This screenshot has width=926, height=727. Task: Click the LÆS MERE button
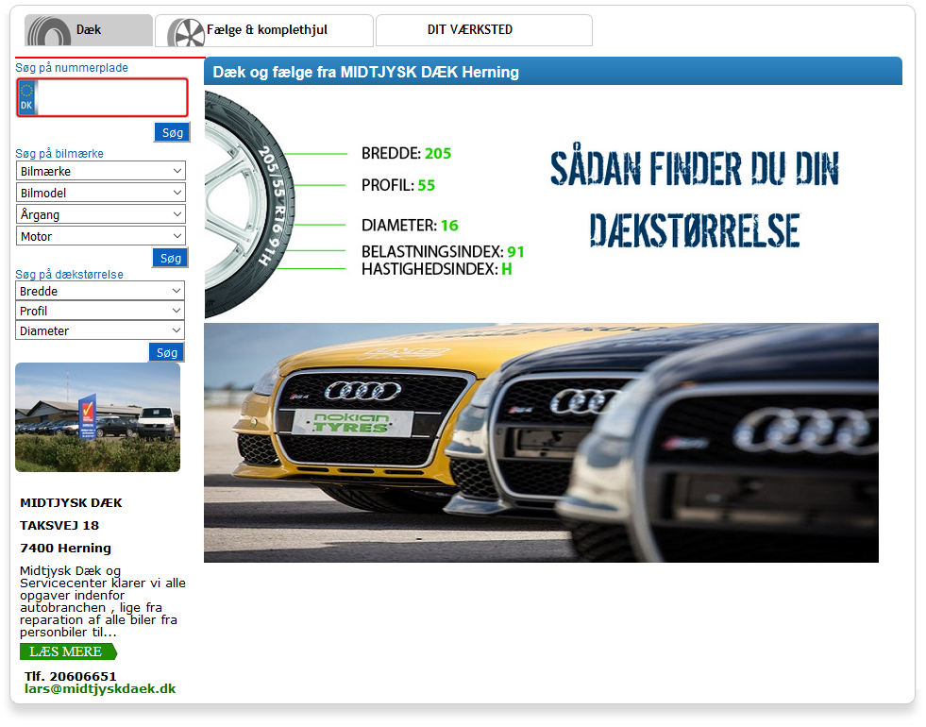[x=68, y=652]
